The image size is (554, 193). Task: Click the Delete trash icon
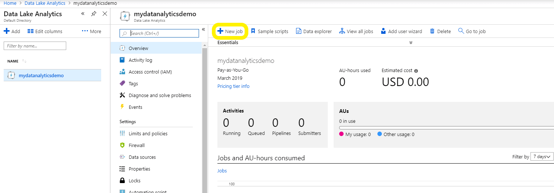tap(432, 31)
